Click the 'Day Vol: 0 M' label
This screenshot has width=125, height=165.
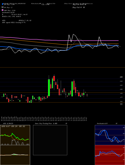click(78, 7)
